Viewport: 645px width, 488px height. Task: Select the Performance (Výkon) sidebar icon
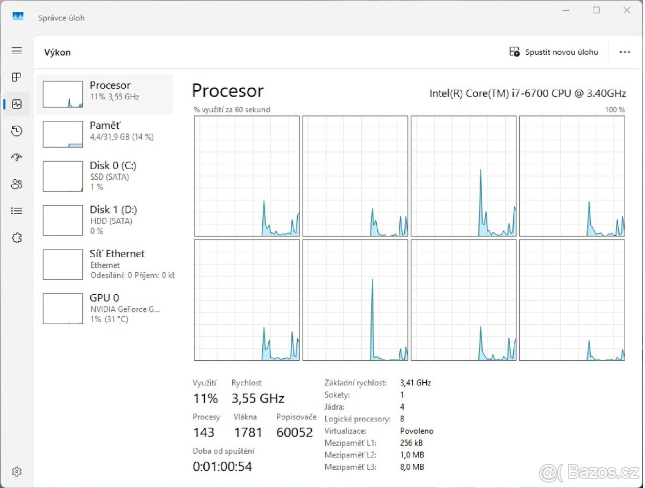click(x=17, y=104)
